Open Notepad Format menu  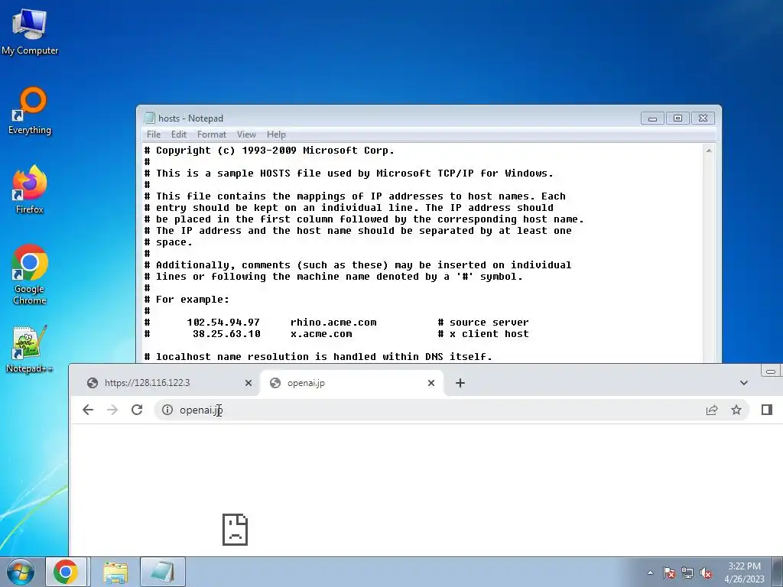212,135
